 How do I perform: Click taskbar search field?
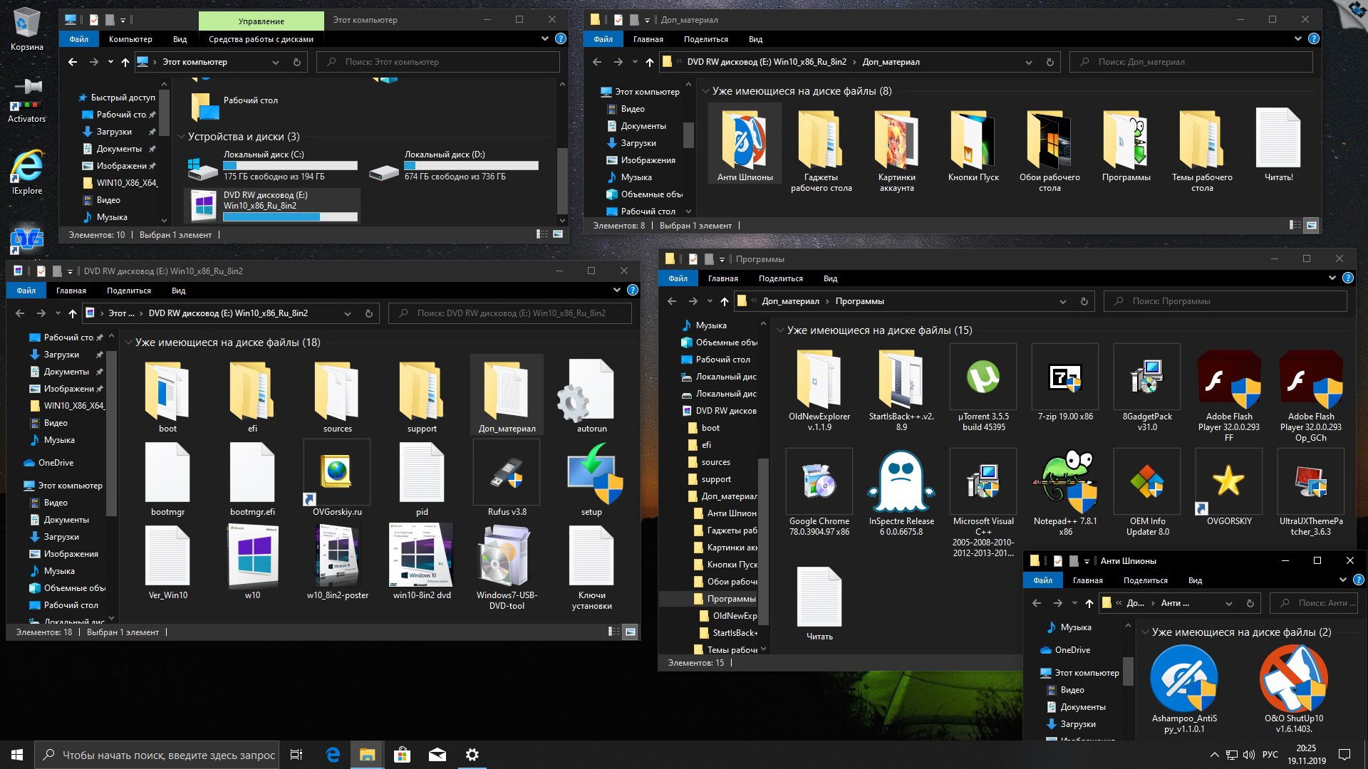(157, 755)
